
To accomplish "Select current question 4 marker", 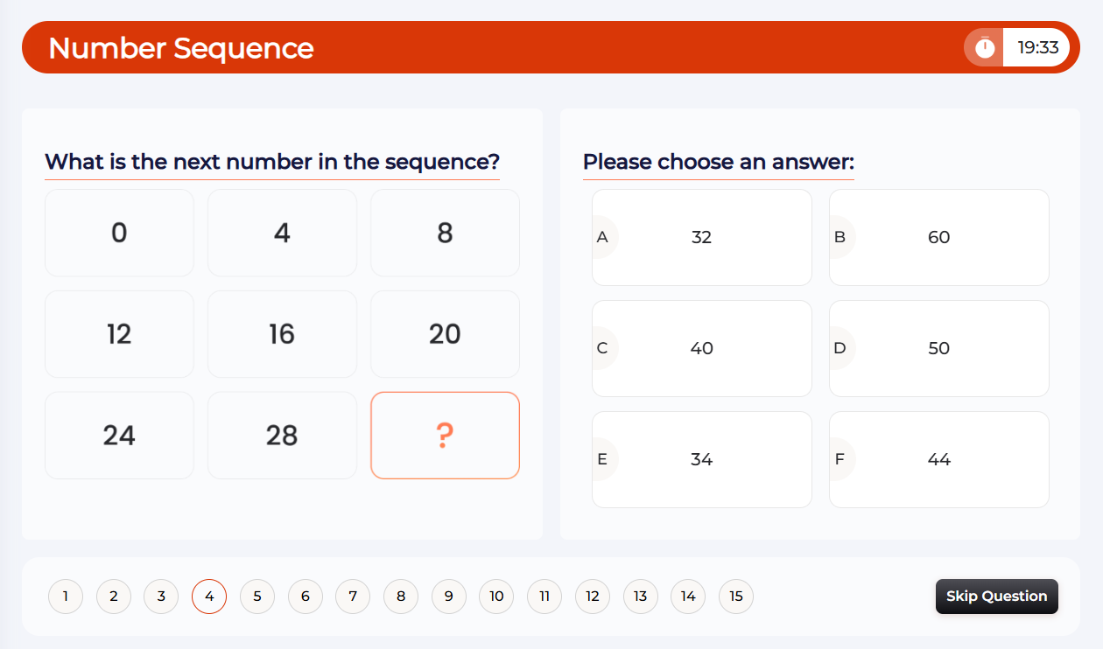I will click(x=209, y=597).
